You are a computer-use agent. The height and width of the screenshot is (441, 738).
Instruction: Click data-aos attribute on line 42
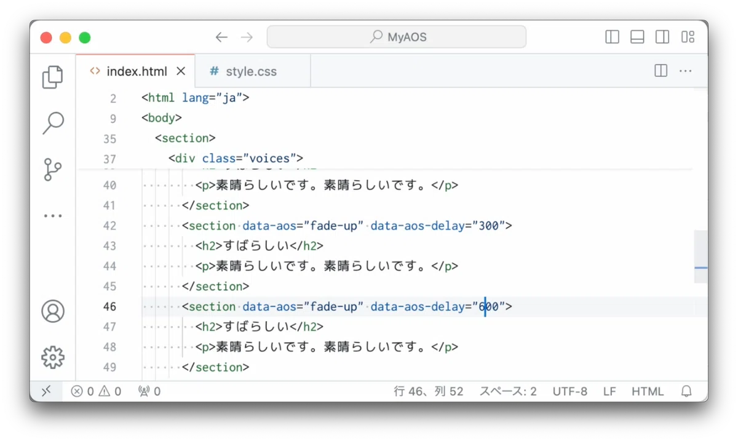(x=269, y=226)
